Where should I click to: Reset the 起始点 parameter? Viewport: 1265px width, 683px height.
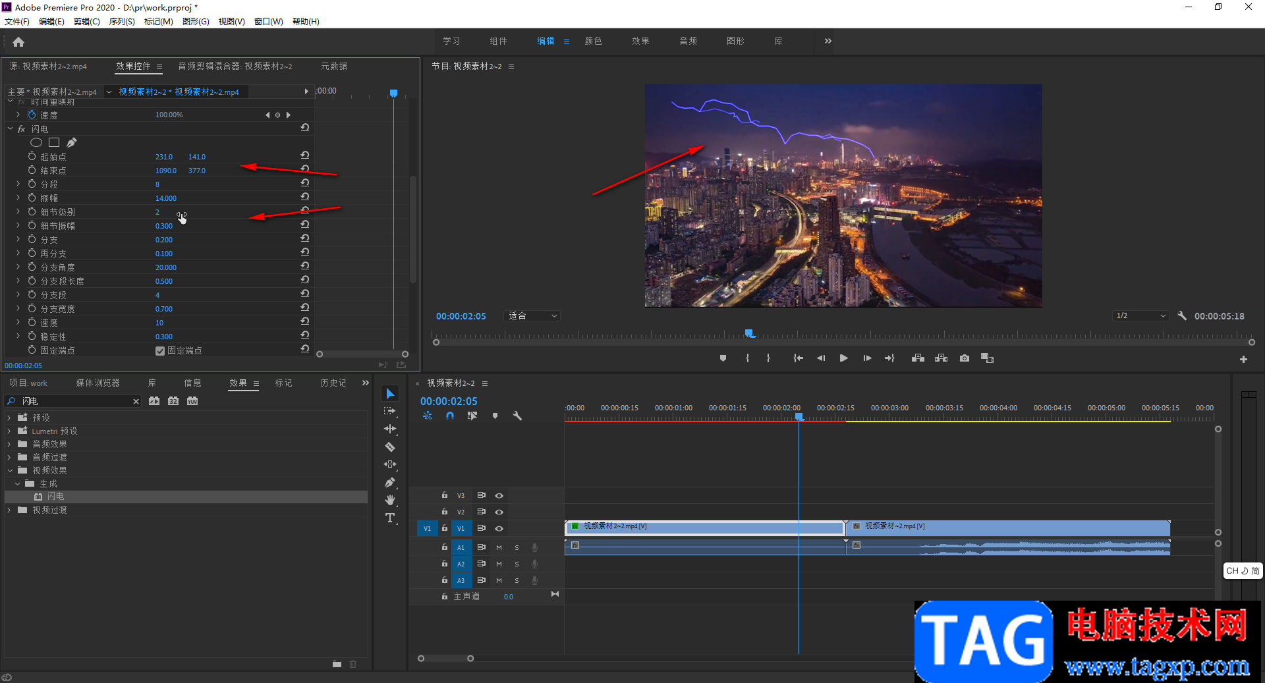click(x=305, y=155)
